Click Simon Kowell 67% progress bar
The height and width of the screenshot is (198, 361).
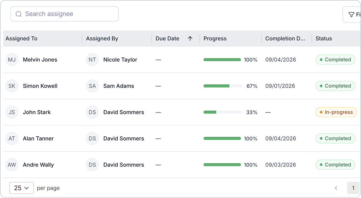pos(223,86)
